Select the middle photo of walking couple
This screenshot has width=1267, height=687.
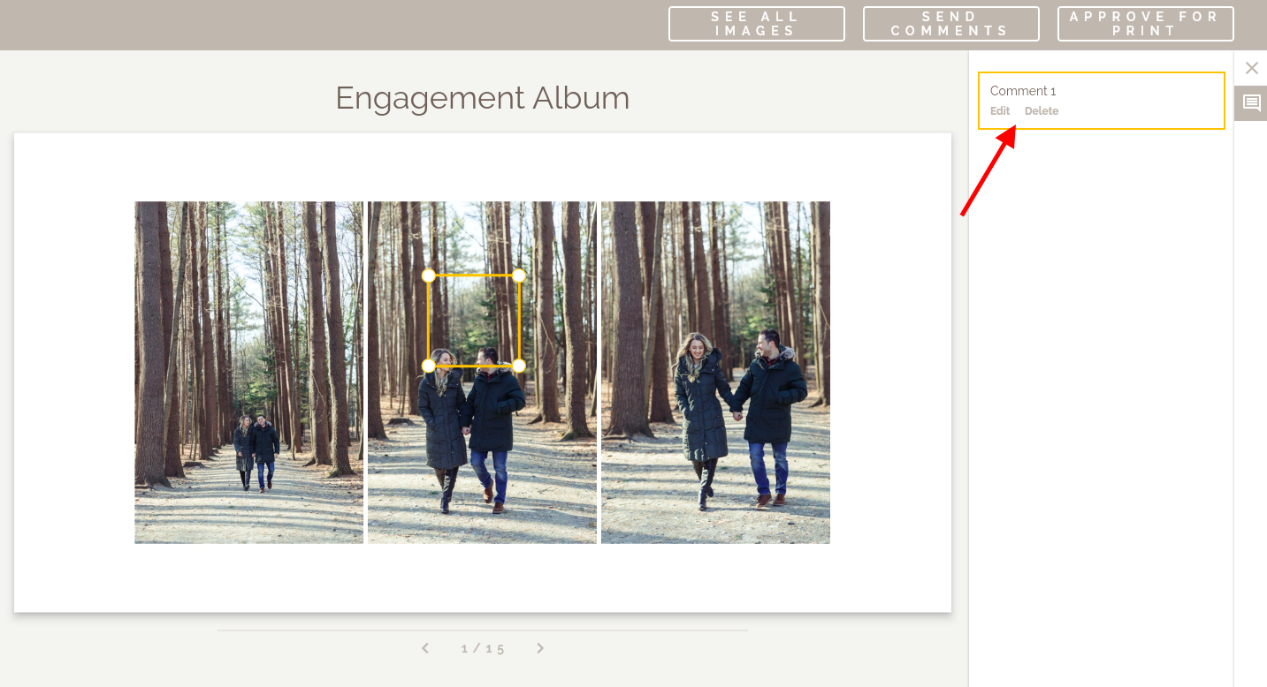tap(482, 373)
